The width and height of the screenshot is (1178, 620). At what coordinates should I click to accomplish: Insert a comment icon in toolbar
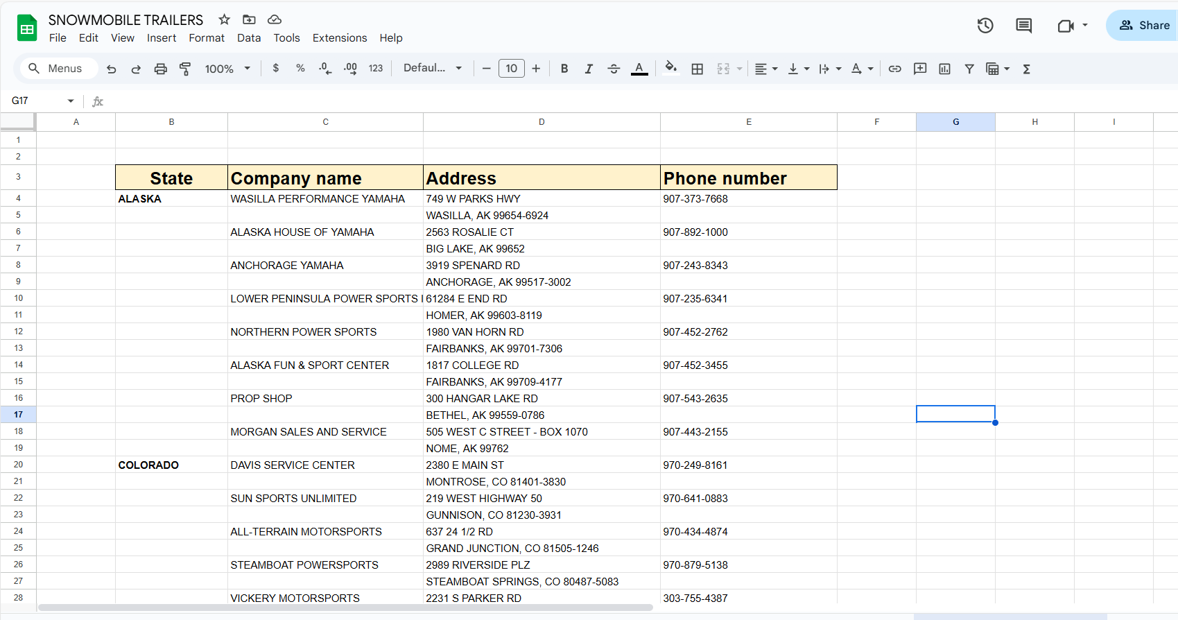tap(920, 69)
